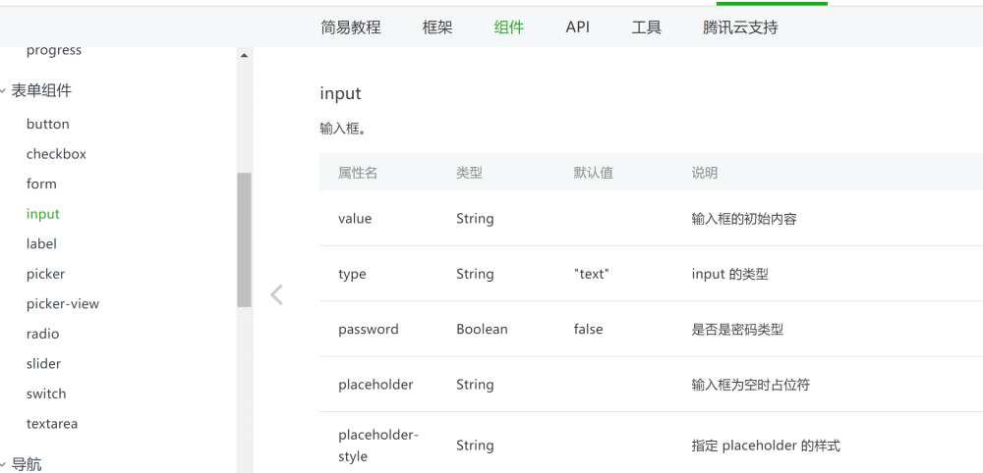Screen dimensions: 983x473
Task: Select slider in the sidebar list
Action: tap(43, 364)
